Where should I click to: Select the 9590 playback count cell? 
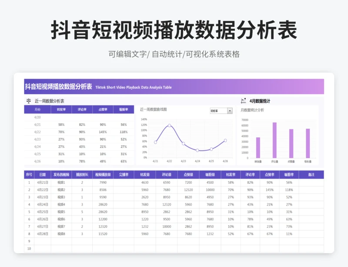(x=103, y=197)
